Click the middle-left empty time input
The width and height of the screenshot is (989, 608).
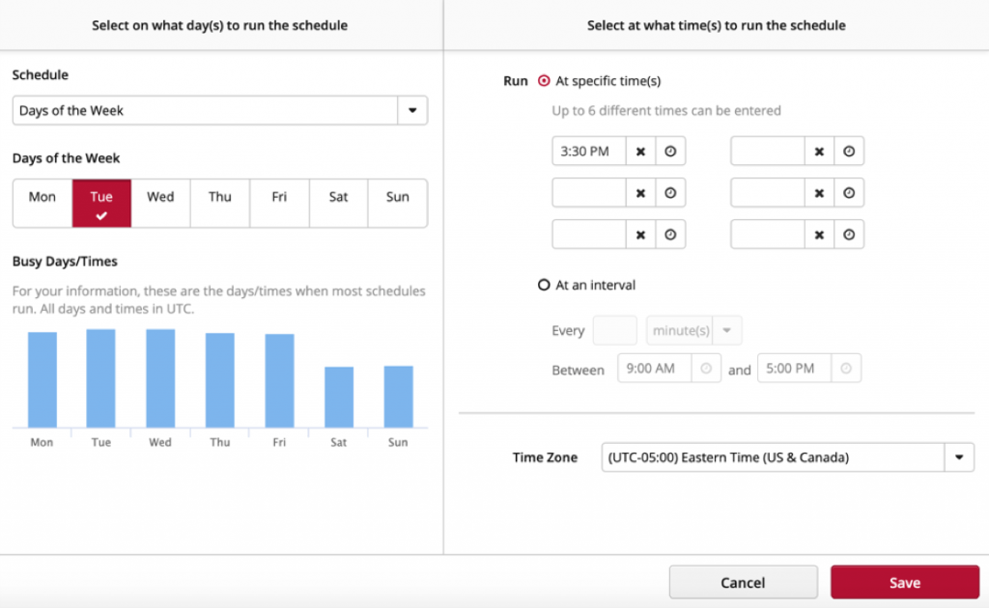(589, 193)
